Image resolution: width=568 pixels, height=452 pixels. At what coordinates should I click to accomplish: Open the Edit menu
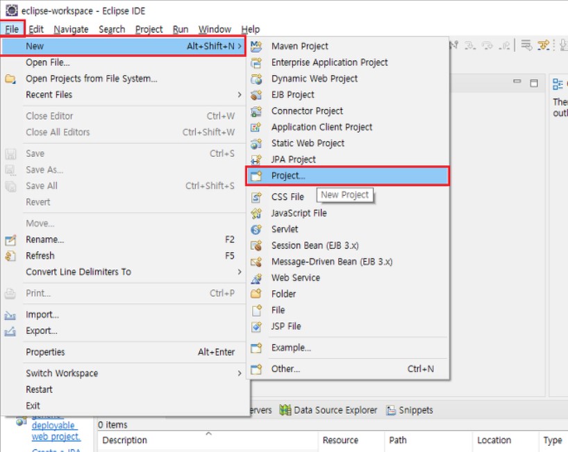(x=36, y=29)
